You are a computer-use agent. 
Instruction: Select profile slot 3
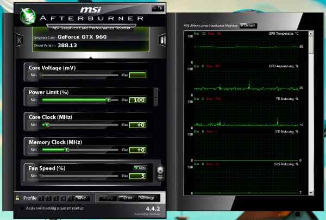point(57,198)
